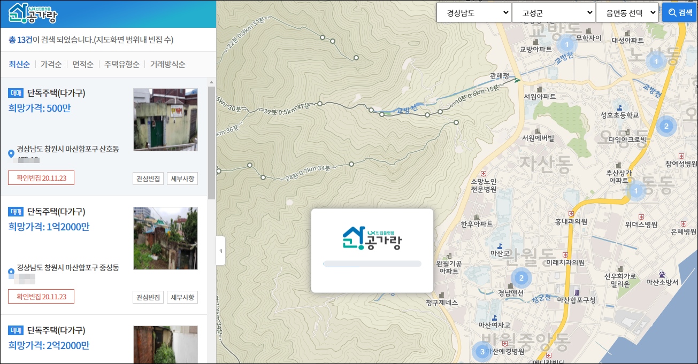
Task: Collapse the listings sidebar with the arrow
Action: click(220, 251)
